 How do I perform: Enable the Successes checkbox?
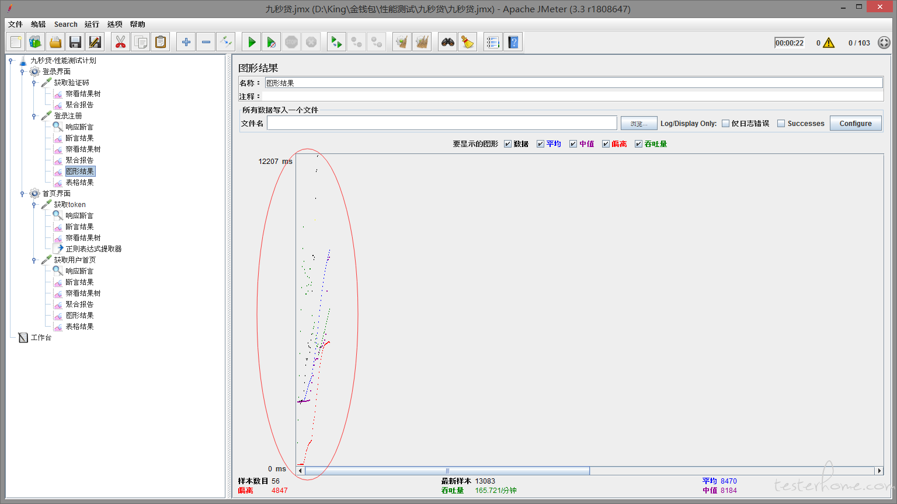pyautogui.click(x=781, y=124)
